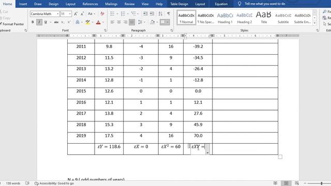Decrease paragraph indent
The height and width of the screenshot is (186, 331).
tap(145, 14)
